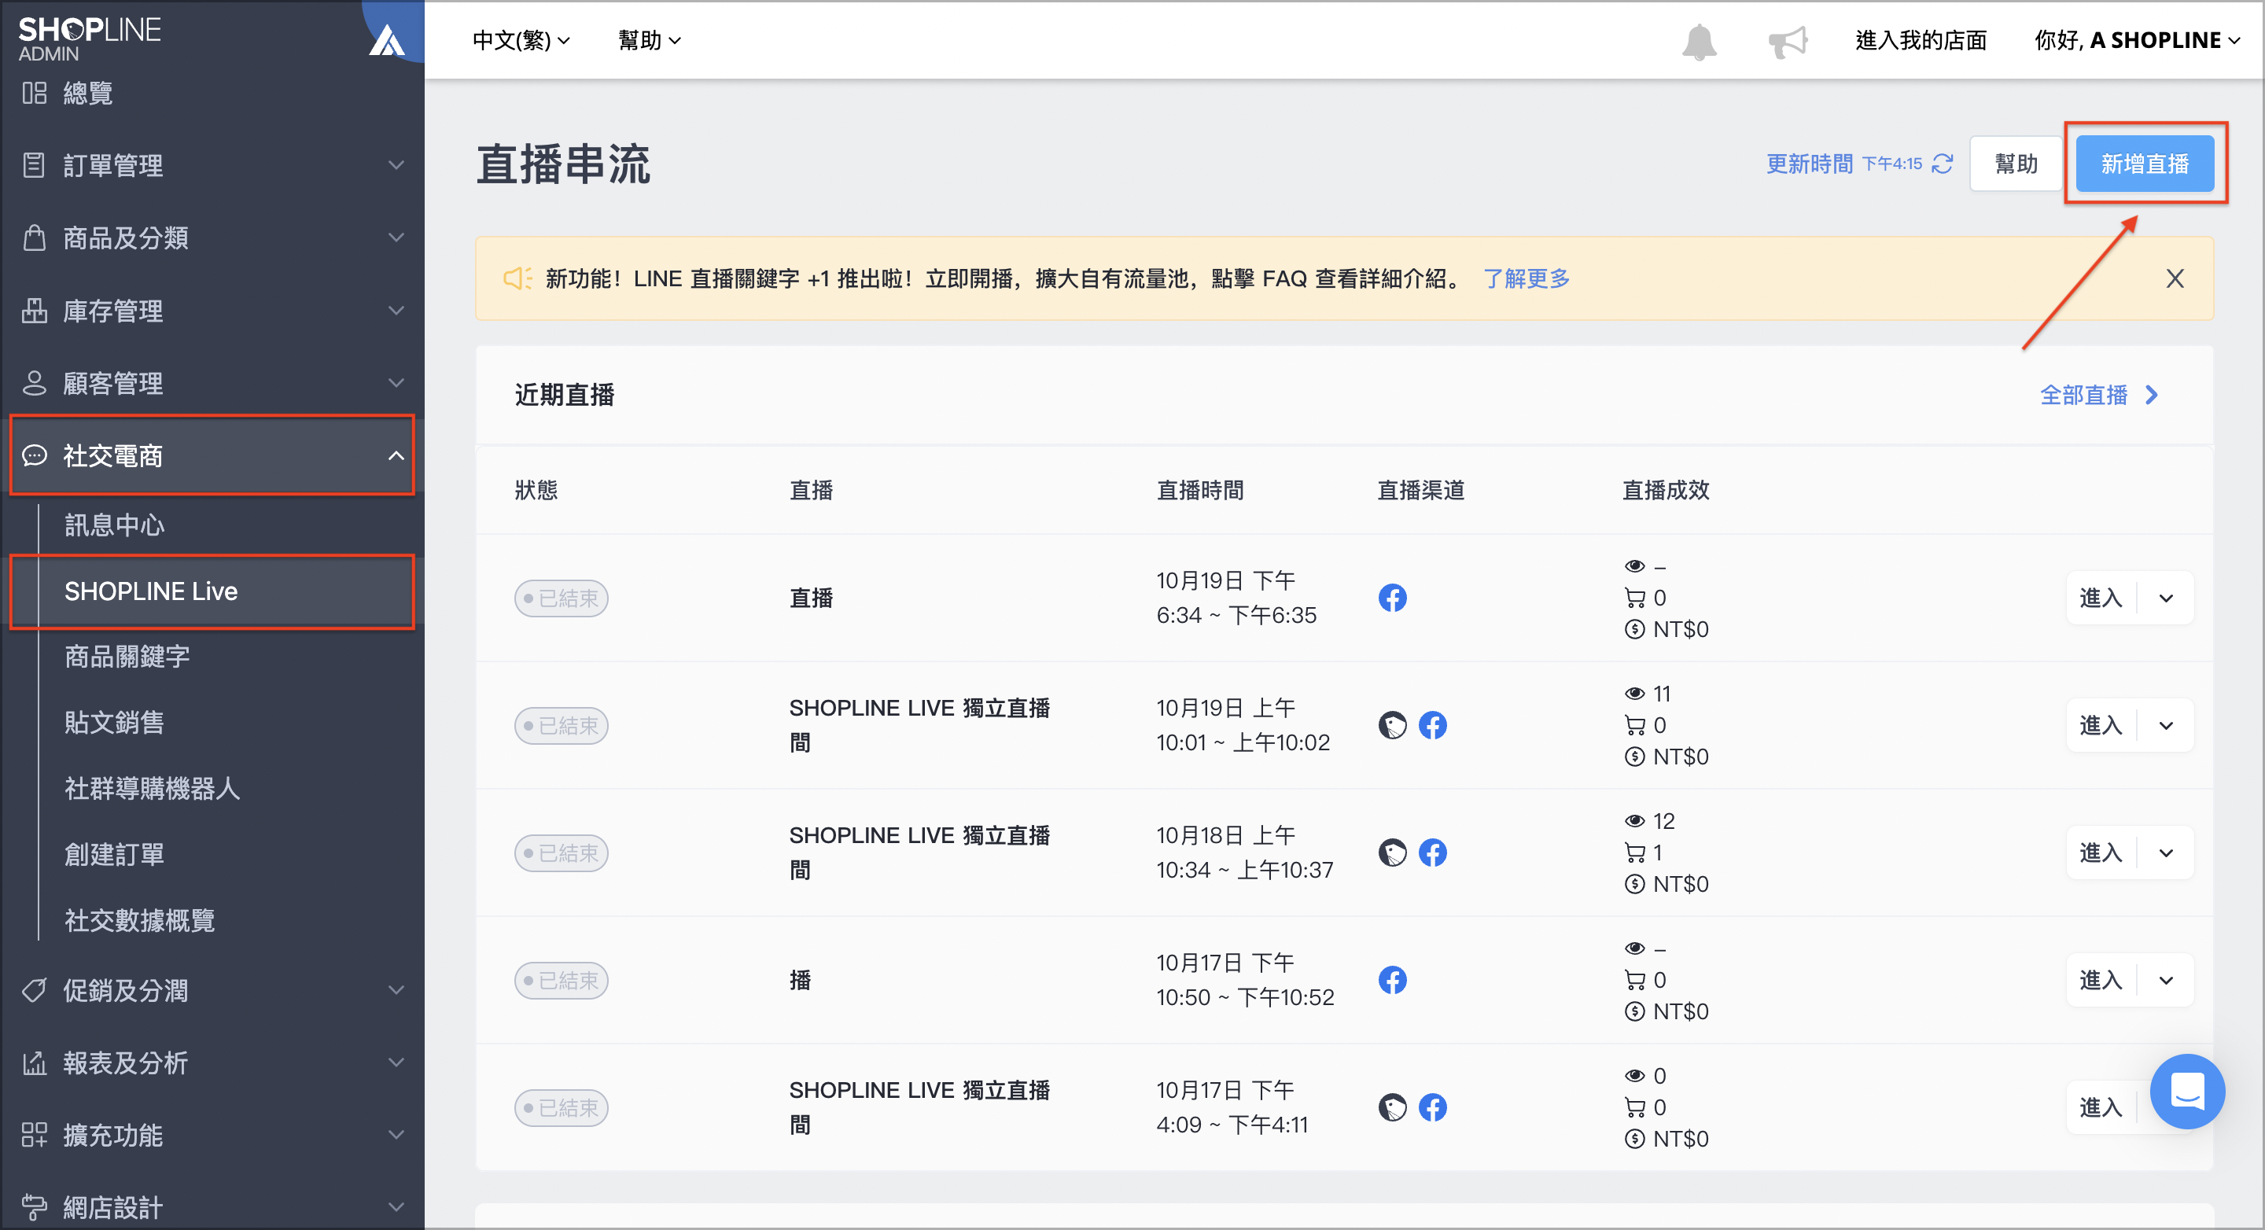Click Facebook icon in 10月18日 row
The image size is (2265, 1230).
pyautogui.click(x=1432, y=853)
